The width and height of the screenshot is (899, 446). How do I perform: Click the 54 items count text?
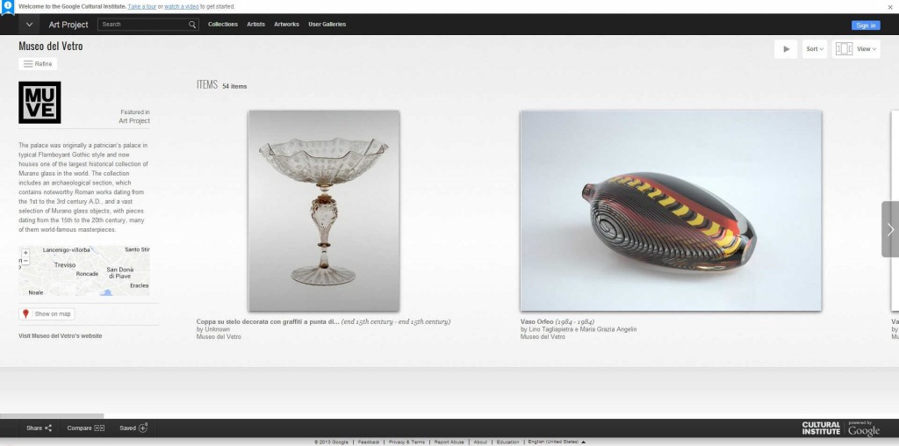pos(234,87)
